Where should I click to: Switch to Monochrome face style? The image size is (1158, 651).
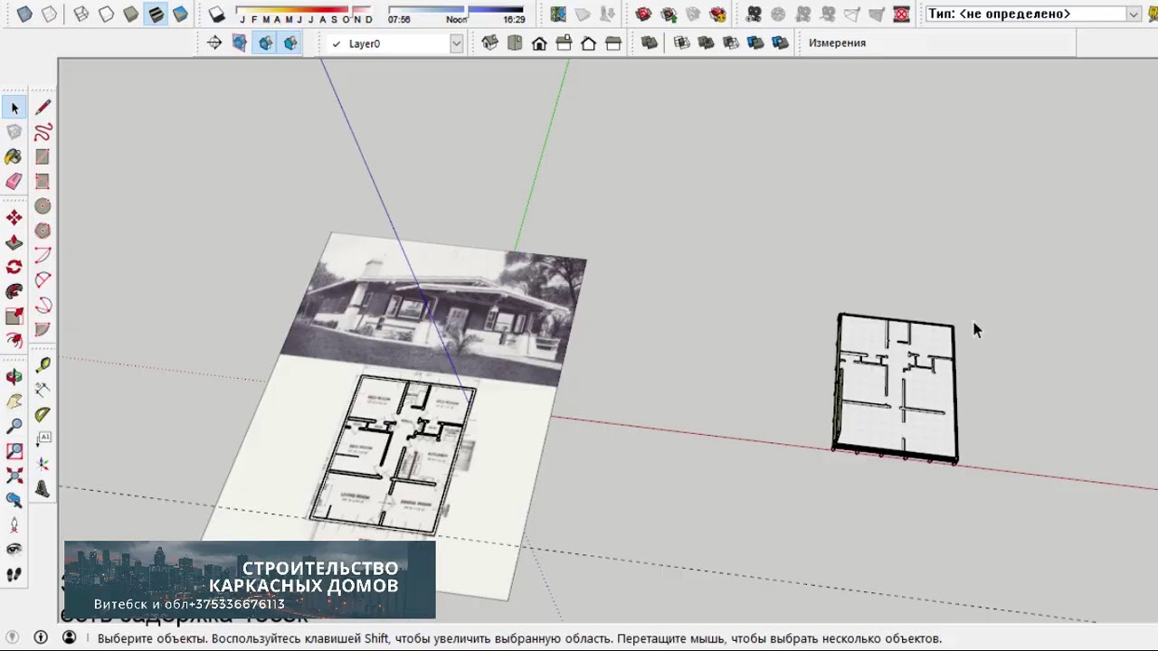click(180, 14)
